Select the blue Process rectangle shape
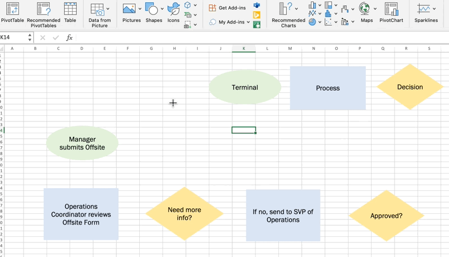449x257 pixels. pos(328,88)
